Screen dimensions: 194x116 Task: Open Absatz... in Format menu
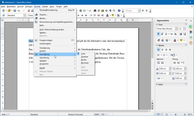pyautogui.click(x=43, y=18)
